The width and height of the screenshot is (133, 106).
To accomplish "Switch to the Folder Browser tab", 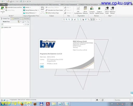I will (16, 19).
